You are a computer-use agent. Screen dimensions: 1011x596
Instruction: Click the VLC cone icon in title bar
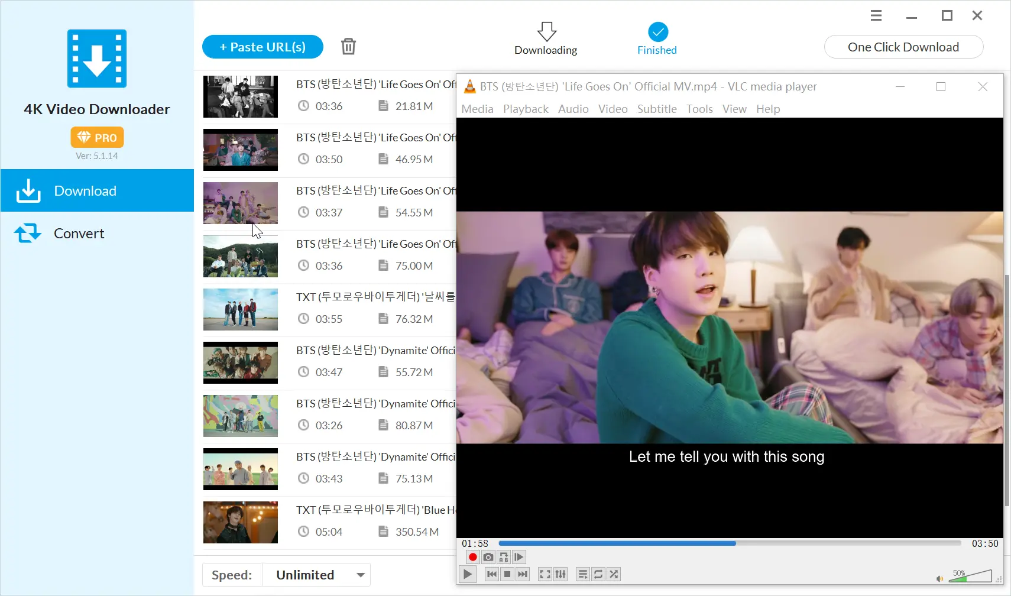(x=469, y=86)
